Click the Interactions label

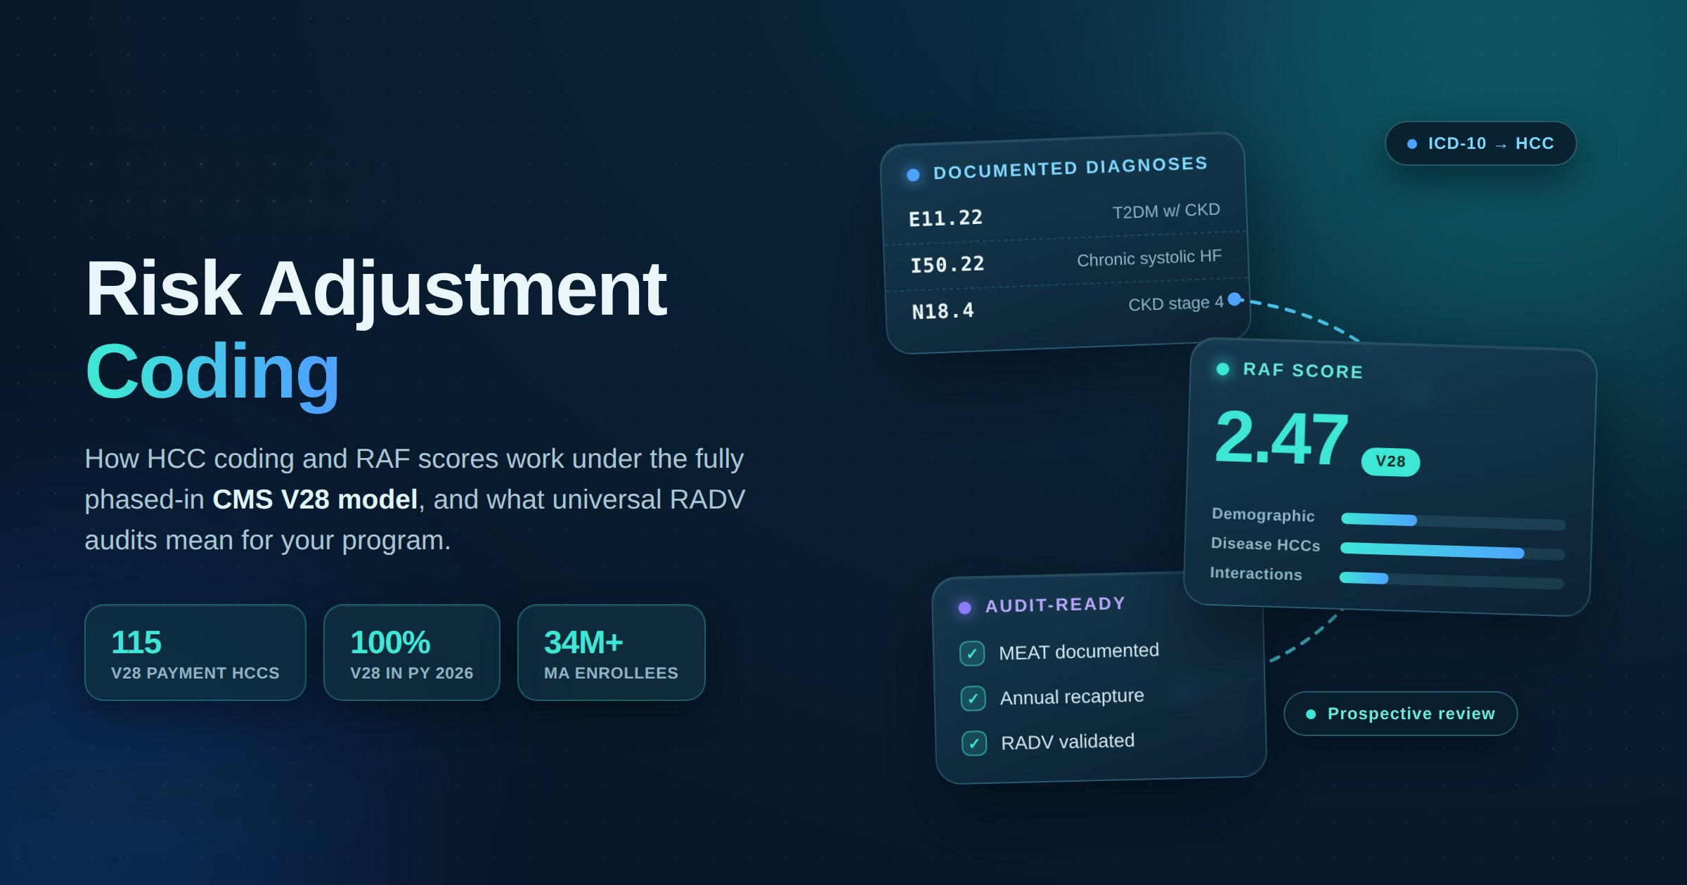1256,574
